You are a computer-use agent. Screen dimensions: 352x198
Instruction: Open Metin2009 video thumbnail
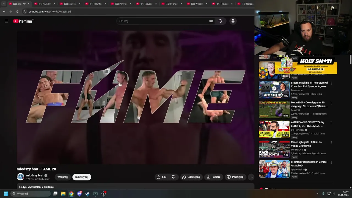(x=274, y=109)
